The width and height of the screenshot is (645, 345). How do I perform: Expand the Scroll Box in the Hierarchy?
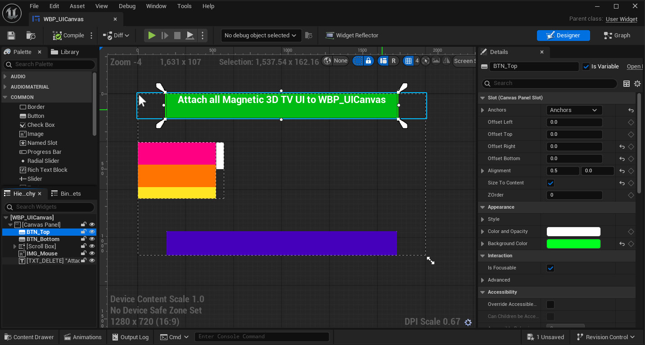(14, 246)
